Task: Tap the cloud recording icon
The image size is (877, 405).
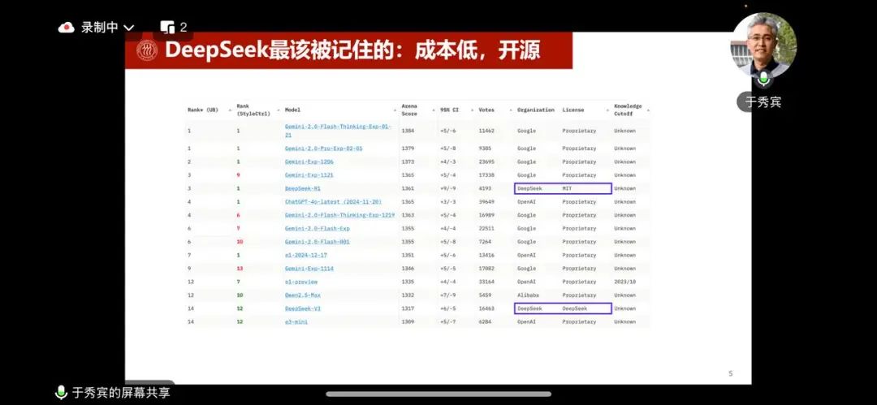Action: (67, 28)
